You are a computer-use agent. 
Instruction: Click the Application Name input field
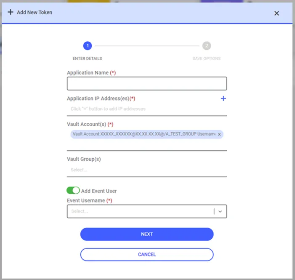point(147,83)
